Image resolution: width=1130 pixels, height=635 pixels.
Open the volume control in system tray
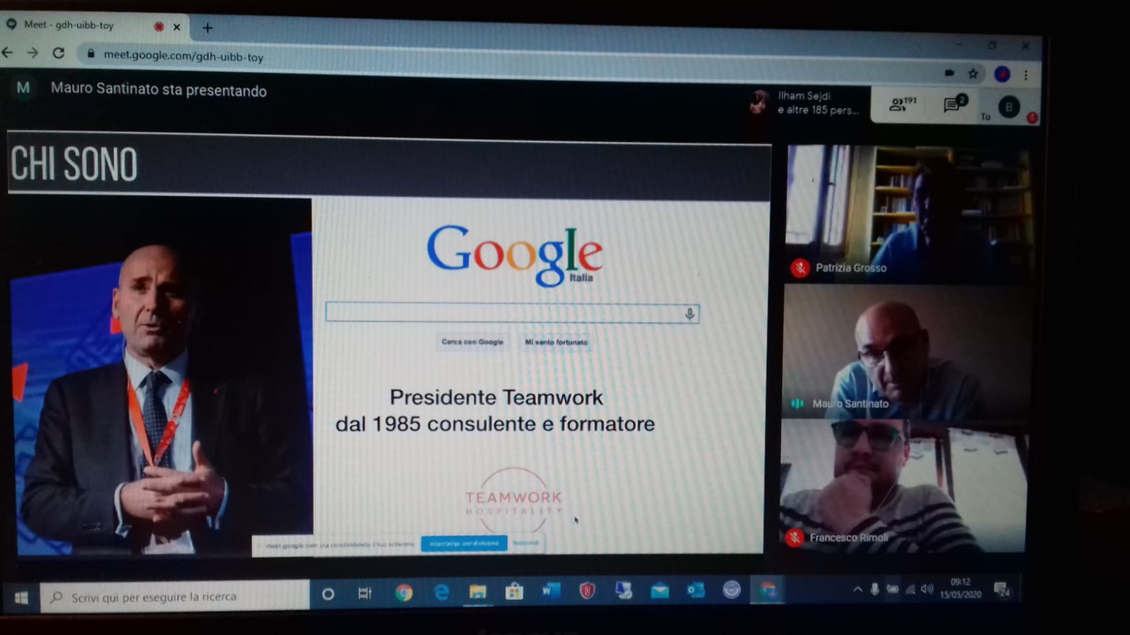pyautogui.click(x=927, y=589)
